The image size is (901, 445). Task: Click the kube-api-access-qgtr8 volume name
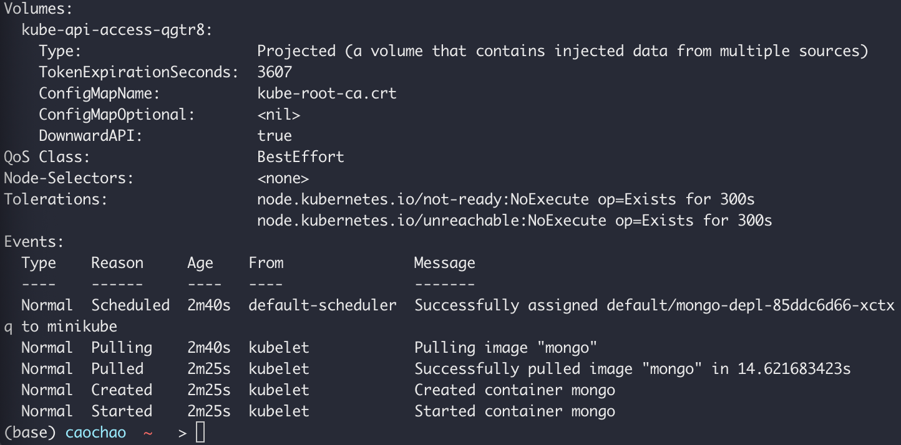tap(117, 30)
